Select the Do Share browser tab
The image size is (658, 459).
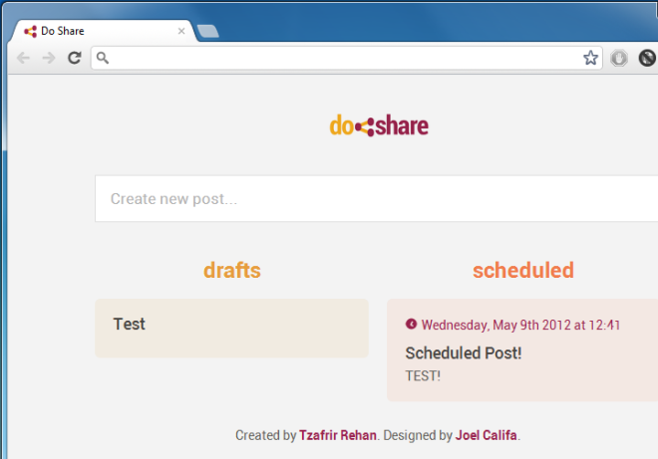click(x=104, y=31)
